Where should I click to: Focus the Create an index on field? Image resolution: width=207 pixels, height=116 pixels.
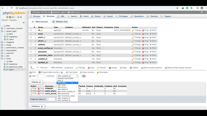(51, 99)
